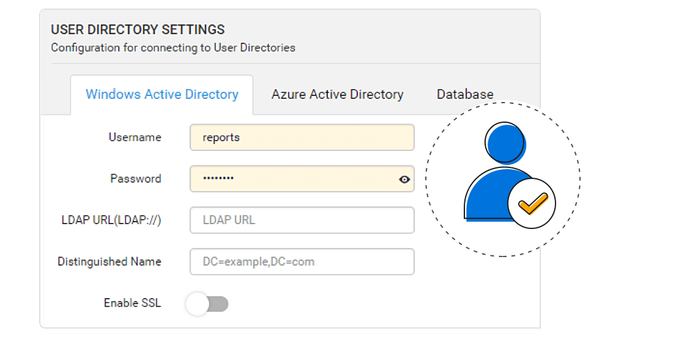Click the blue user avatar's head

pos(506,140)
